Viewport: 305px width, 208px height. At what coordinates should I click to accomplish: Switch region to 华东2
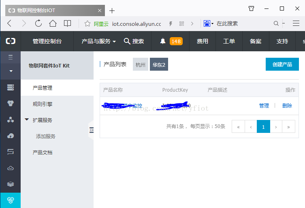[159, 64]
